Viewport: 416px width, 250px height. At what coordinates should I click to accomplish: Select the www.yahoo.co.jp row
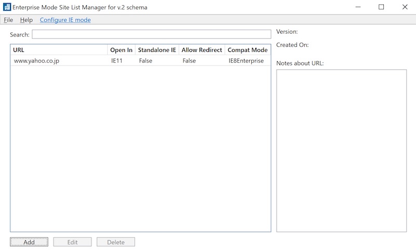(140, 61)
